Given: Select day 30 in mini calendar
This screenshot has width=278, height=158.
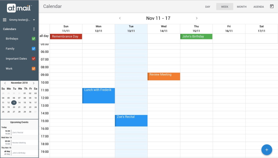Looking at the screenshot, I should click(x=30, y=112).
